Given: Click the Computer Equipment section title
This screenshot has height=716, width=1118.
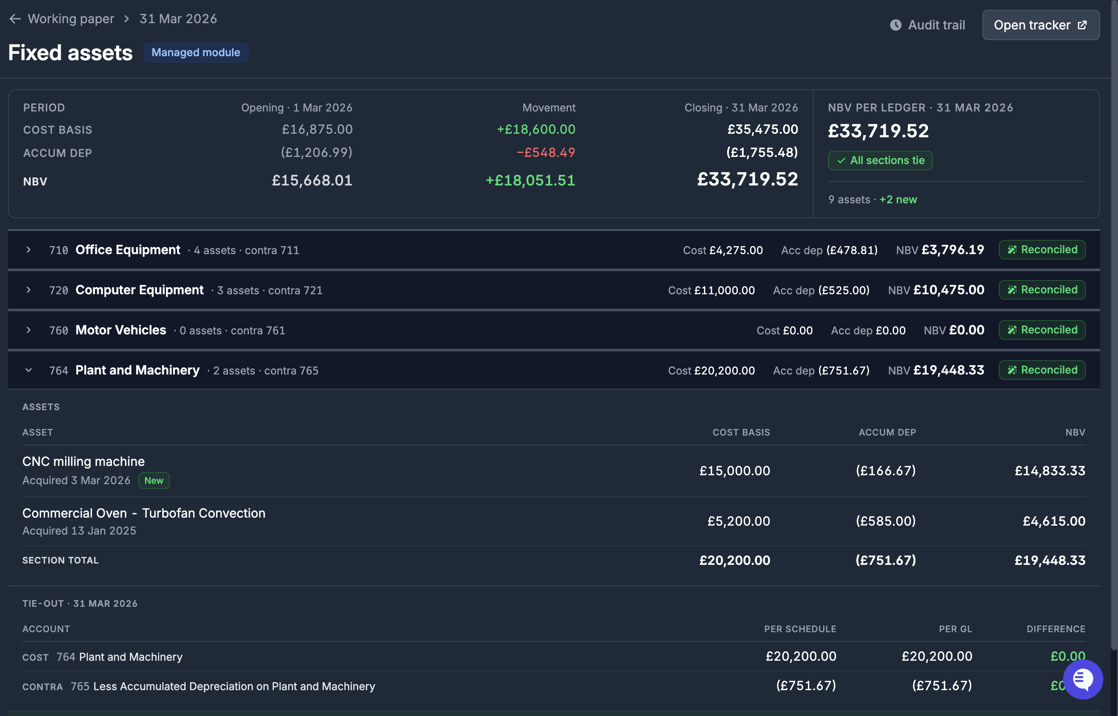Looking at the screenshot, I should [x=140, y=290].
